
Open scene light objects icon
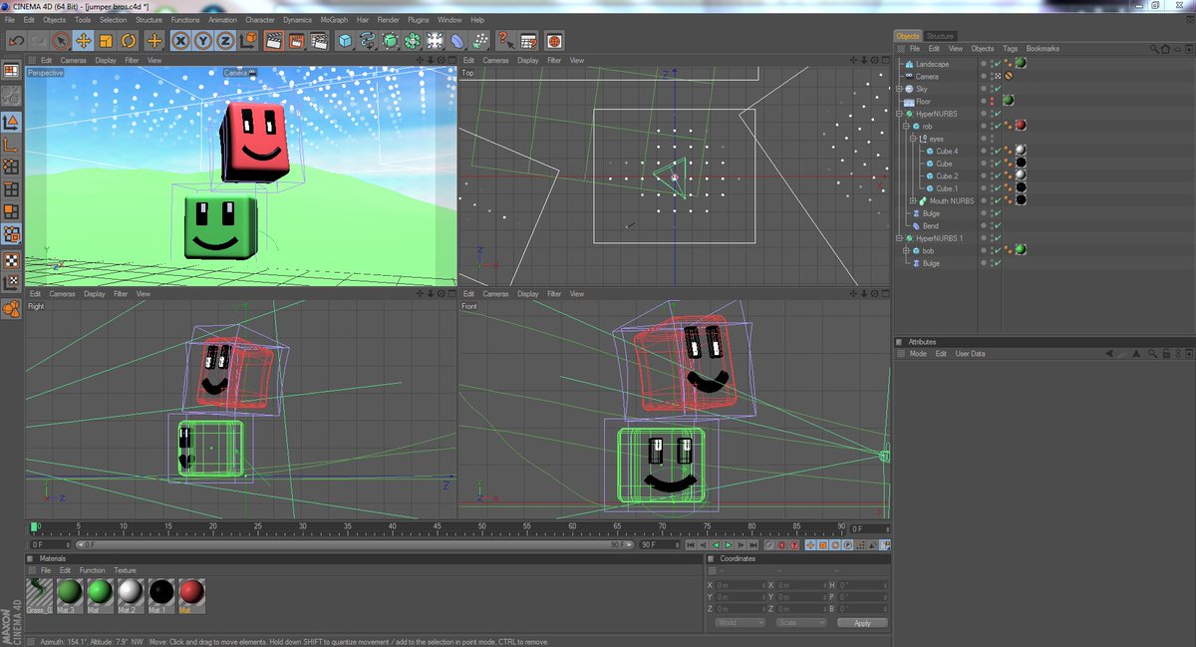pos(435,41)
